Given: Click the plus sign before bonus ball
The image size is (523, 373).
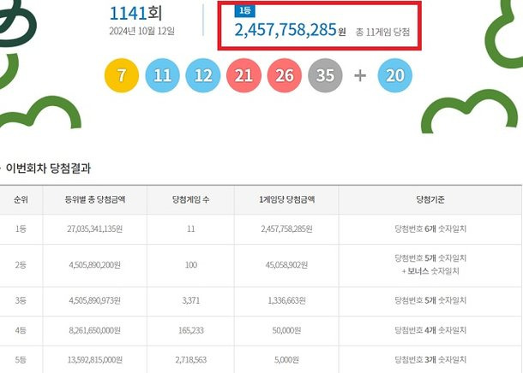Looking at the screenshot, I should 360,75.
